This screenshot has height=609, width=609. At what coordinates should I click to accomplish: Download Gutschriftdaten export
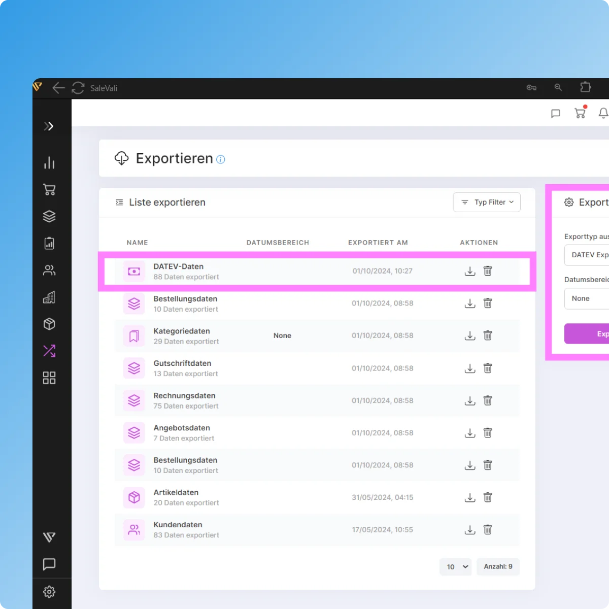coord(470,368)
